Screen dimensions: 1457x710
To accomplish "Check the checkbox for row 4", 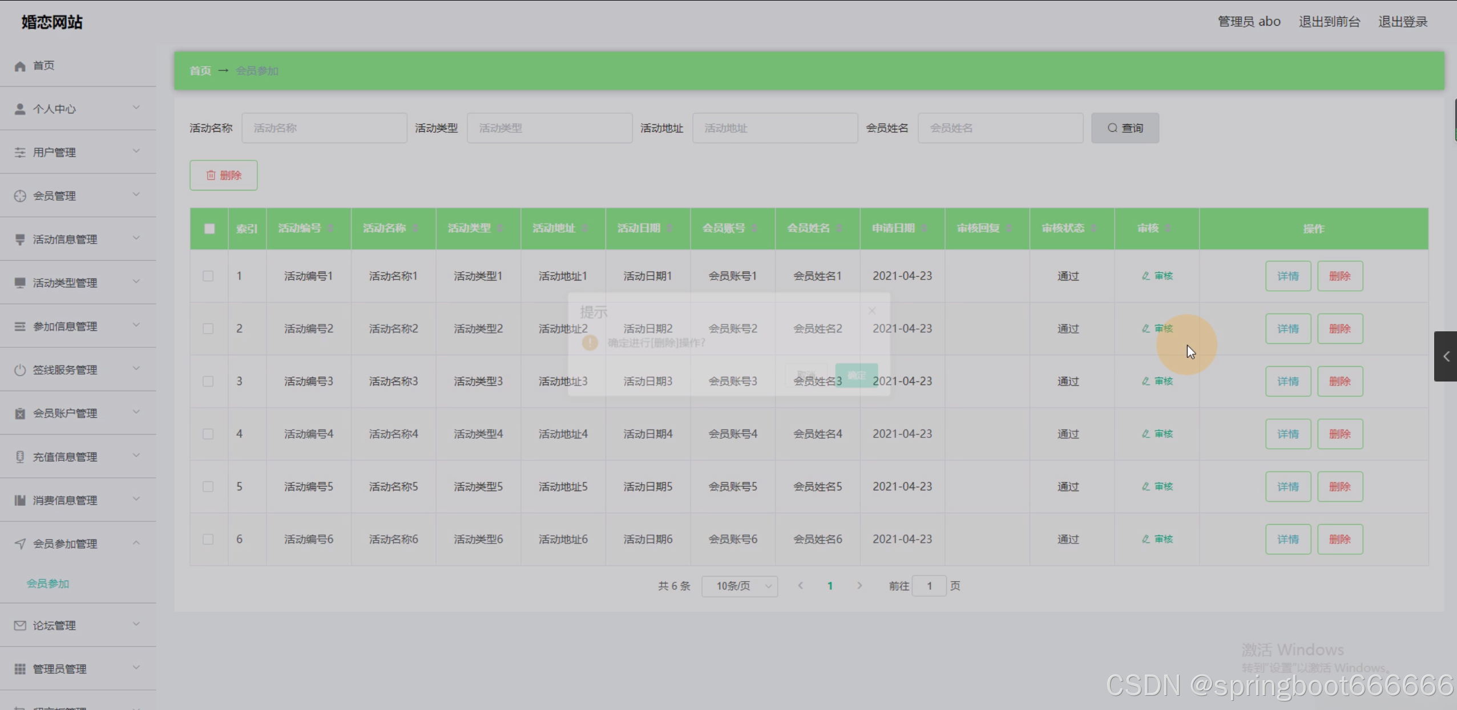I will tap(208, 434).
